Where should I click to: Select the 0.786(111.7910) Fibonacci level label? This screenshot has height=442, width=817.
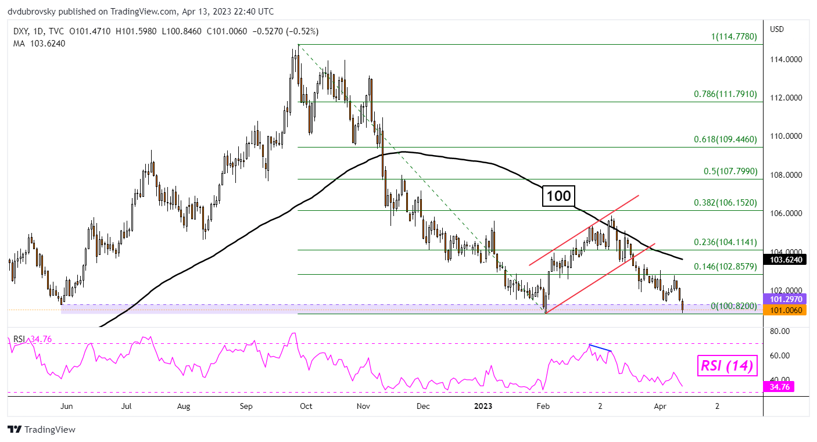[x=725, y=94]
